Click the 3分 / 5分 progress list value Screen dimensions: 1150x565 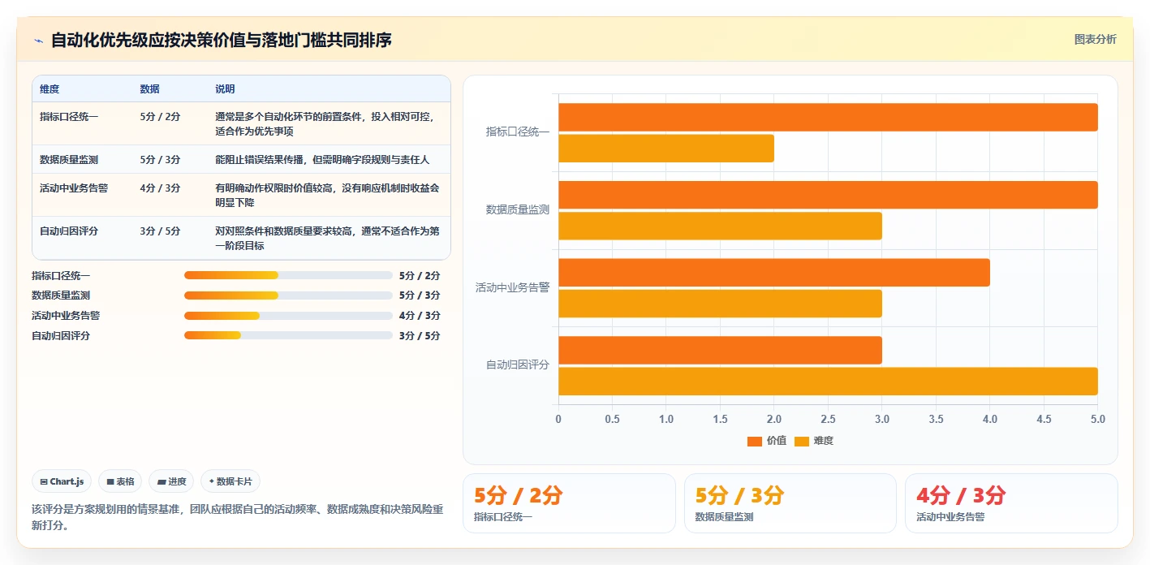pyautogui.click(x=420, y=336)
